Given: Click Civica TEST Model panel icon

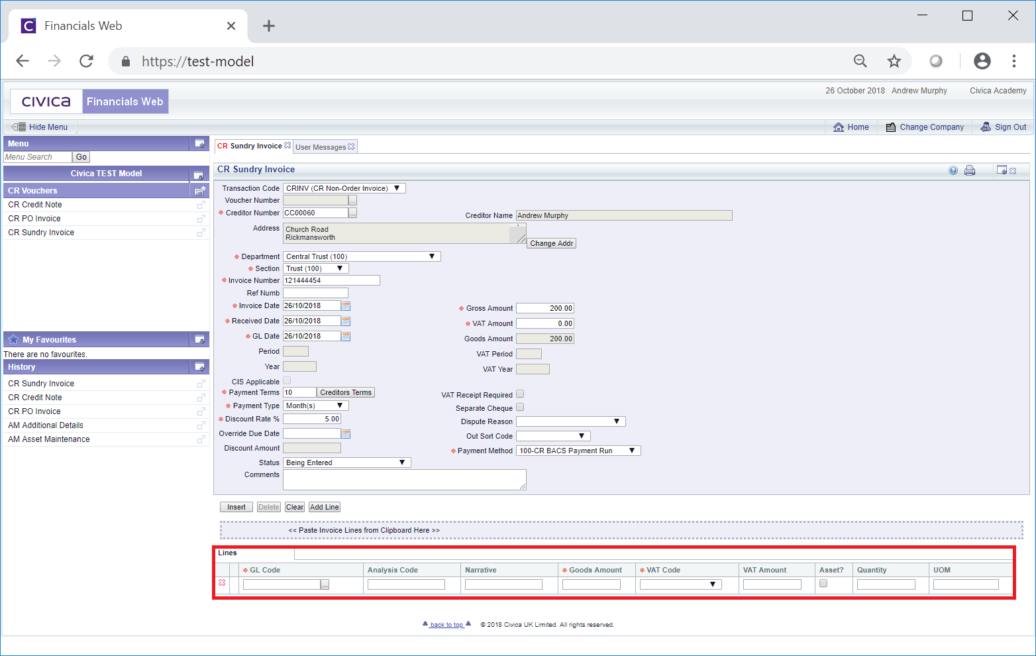Looking at the screenshot, I should point(198,175).
